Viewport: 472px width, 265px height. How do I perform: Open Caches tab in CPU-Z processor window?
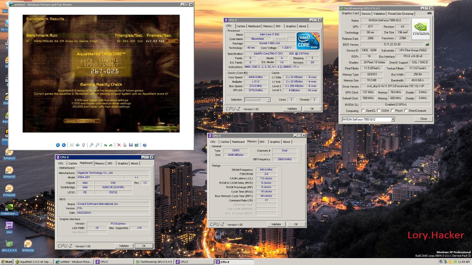(241, 26)
